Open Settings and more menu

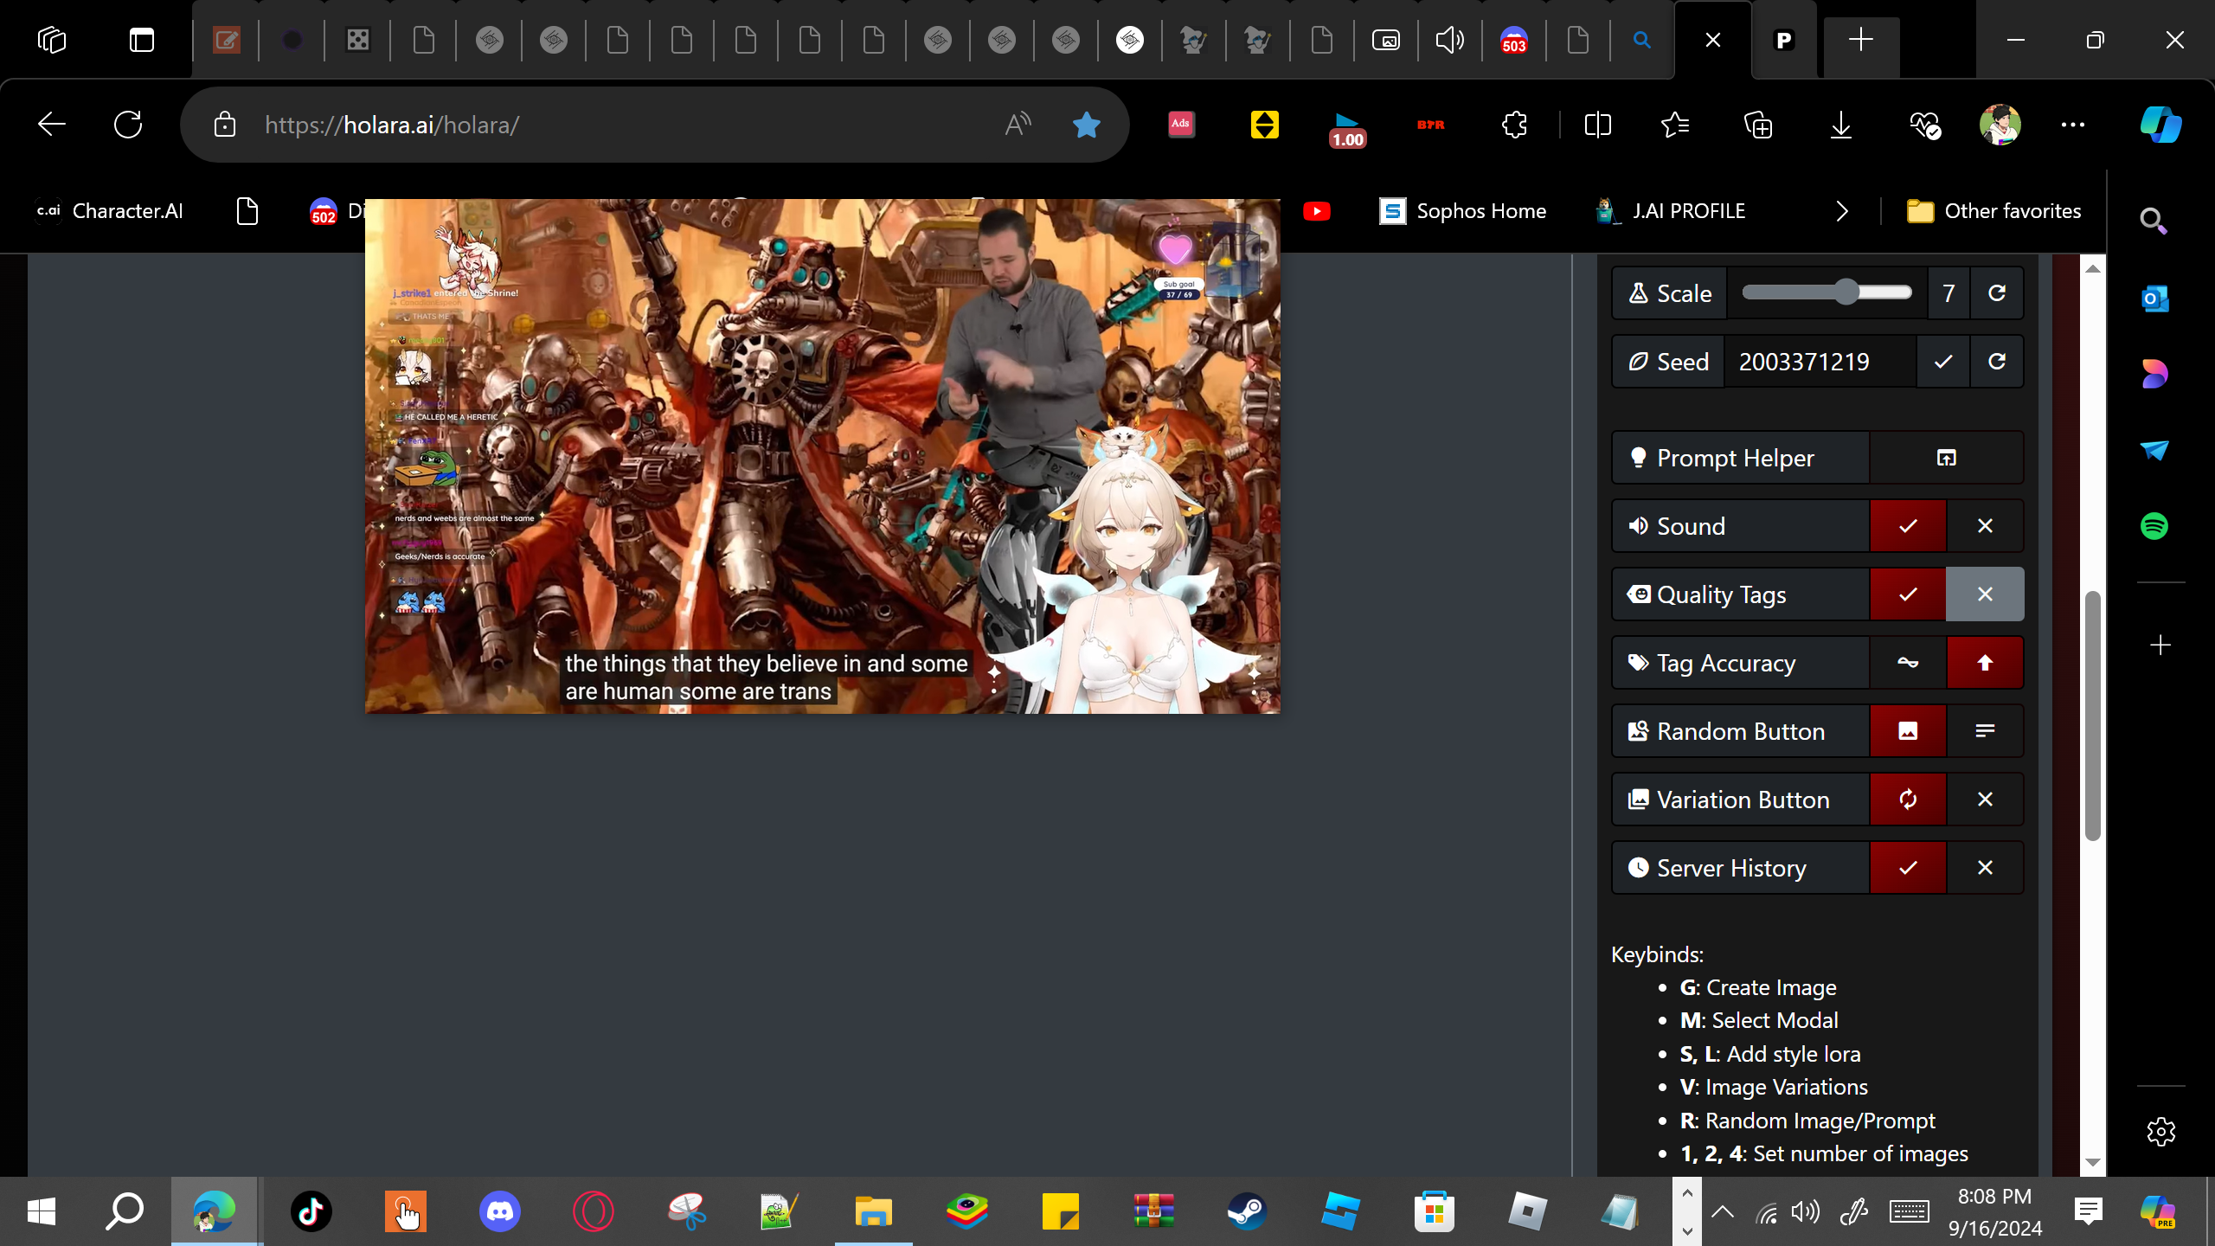(2073, 125)
